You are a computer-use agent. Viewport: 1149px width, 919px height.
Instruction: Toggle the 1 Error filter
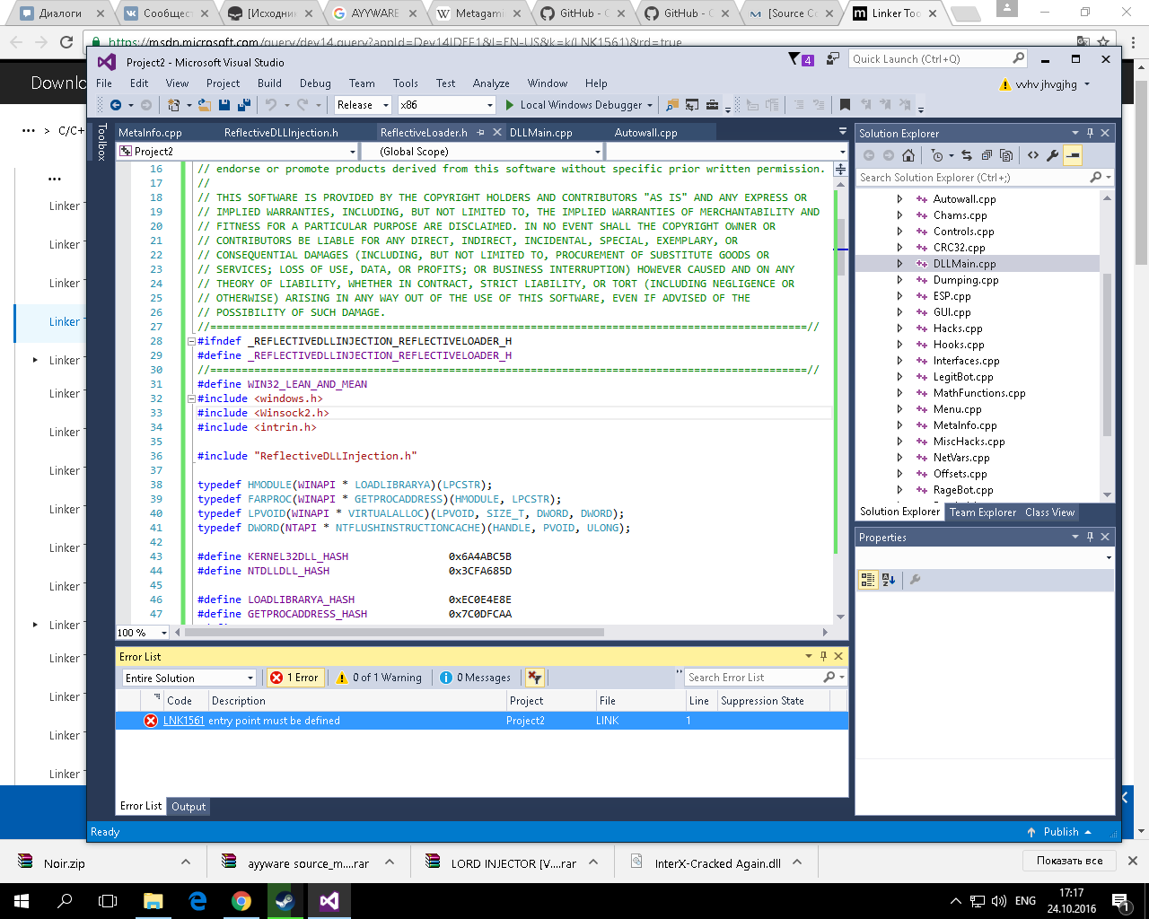point(295,678)
